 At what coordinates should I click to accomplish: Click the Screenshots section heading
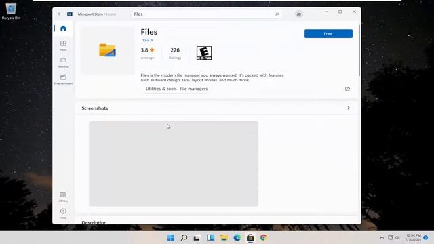pyautogui.click(x=95, y=108)
